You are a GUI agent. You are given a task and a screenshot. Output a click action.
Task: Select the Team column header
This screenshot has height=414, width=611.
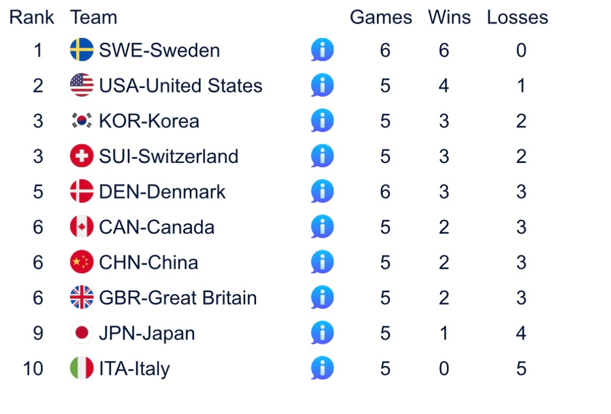94,18
